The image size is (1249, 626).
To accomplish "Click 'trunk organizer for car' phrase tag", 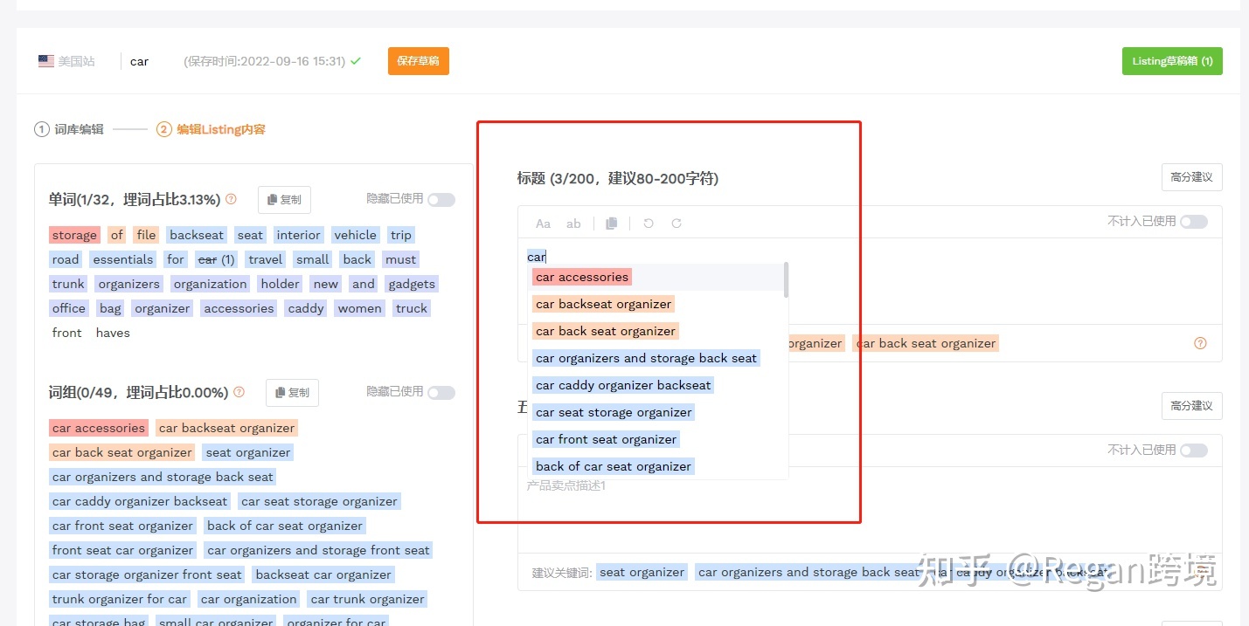I will [120, 599].
